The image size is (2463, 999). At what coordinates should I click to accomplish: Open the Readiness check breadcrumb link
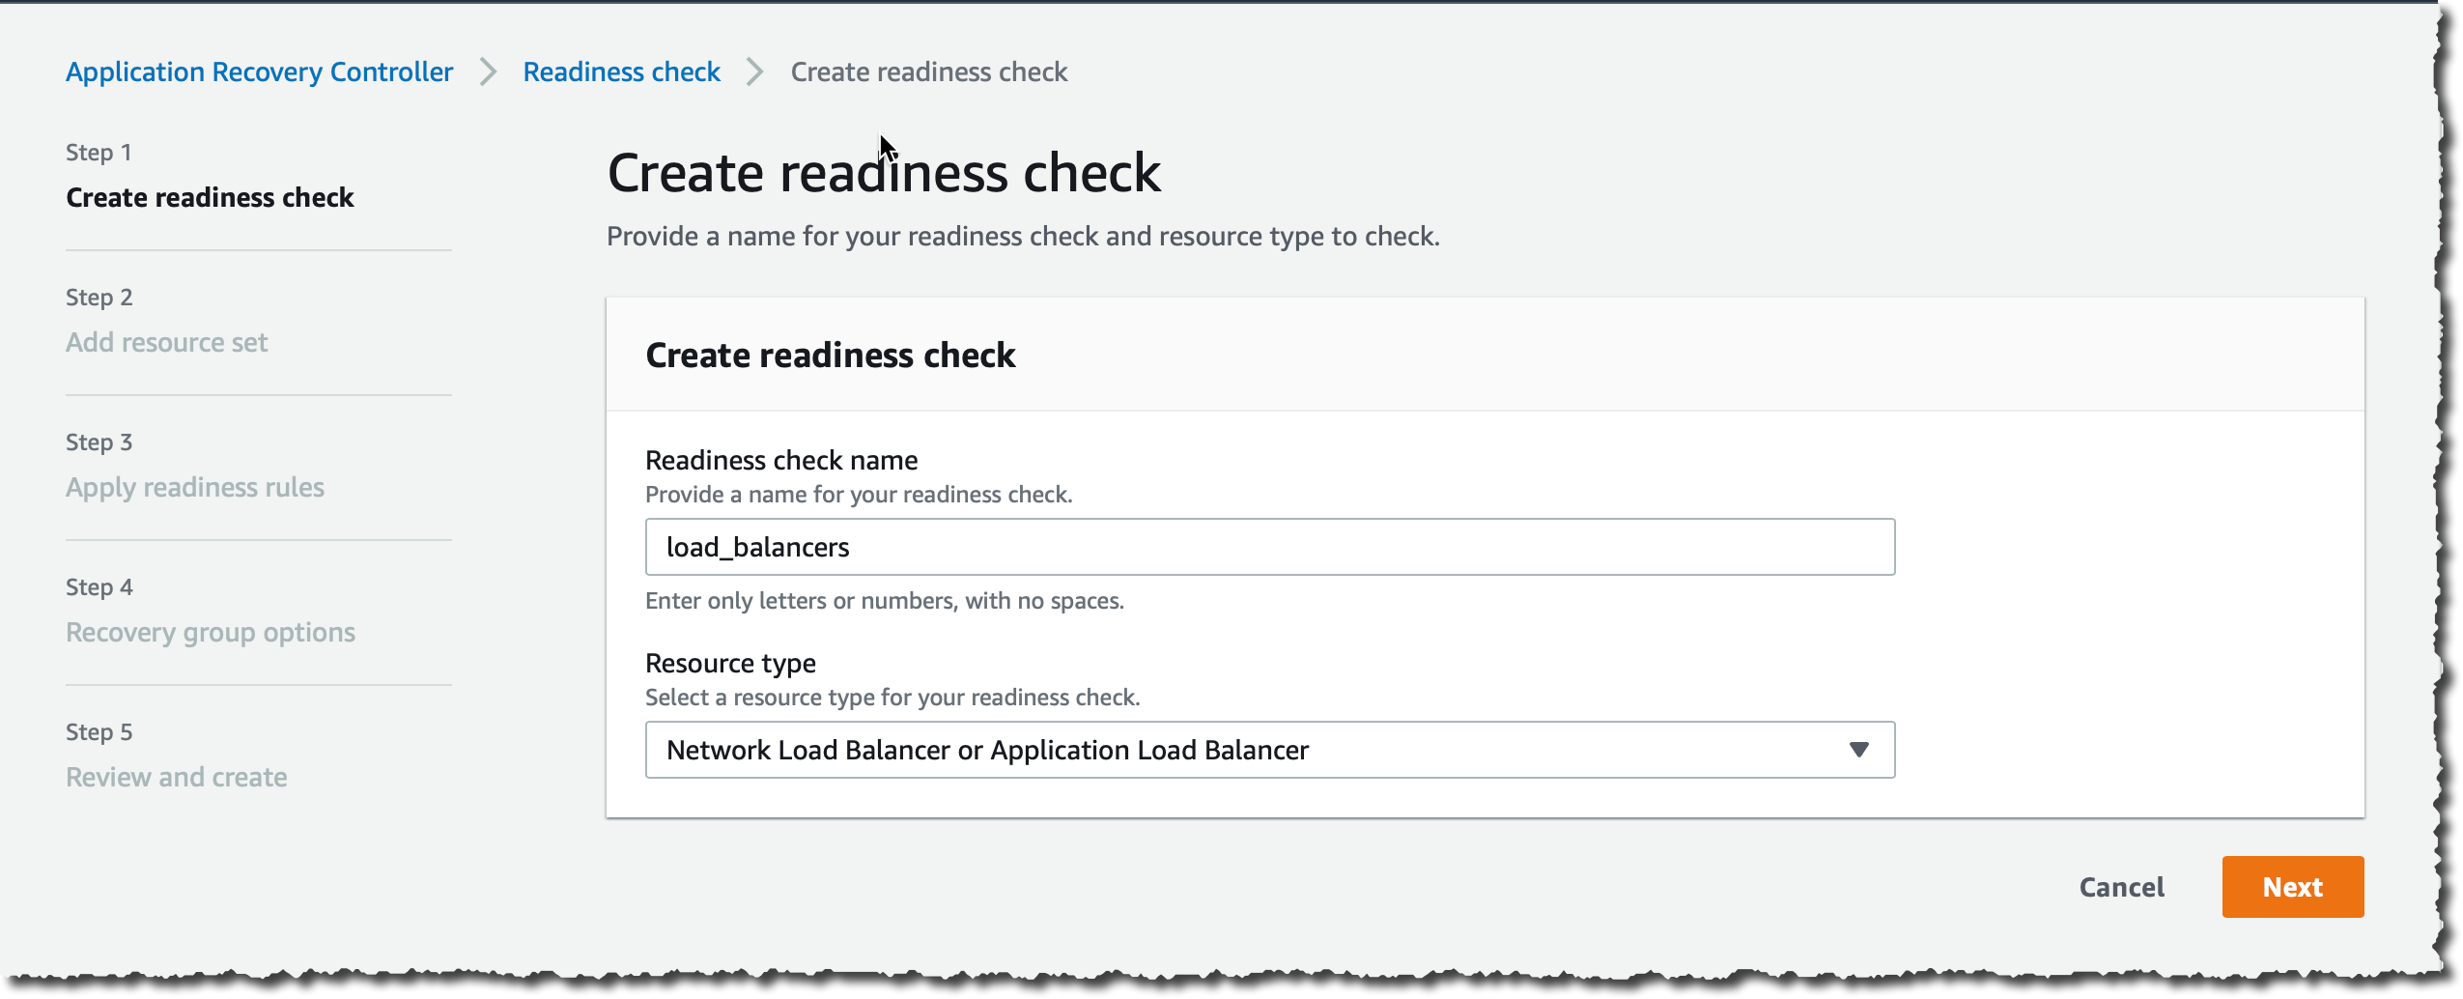[621, 71]
